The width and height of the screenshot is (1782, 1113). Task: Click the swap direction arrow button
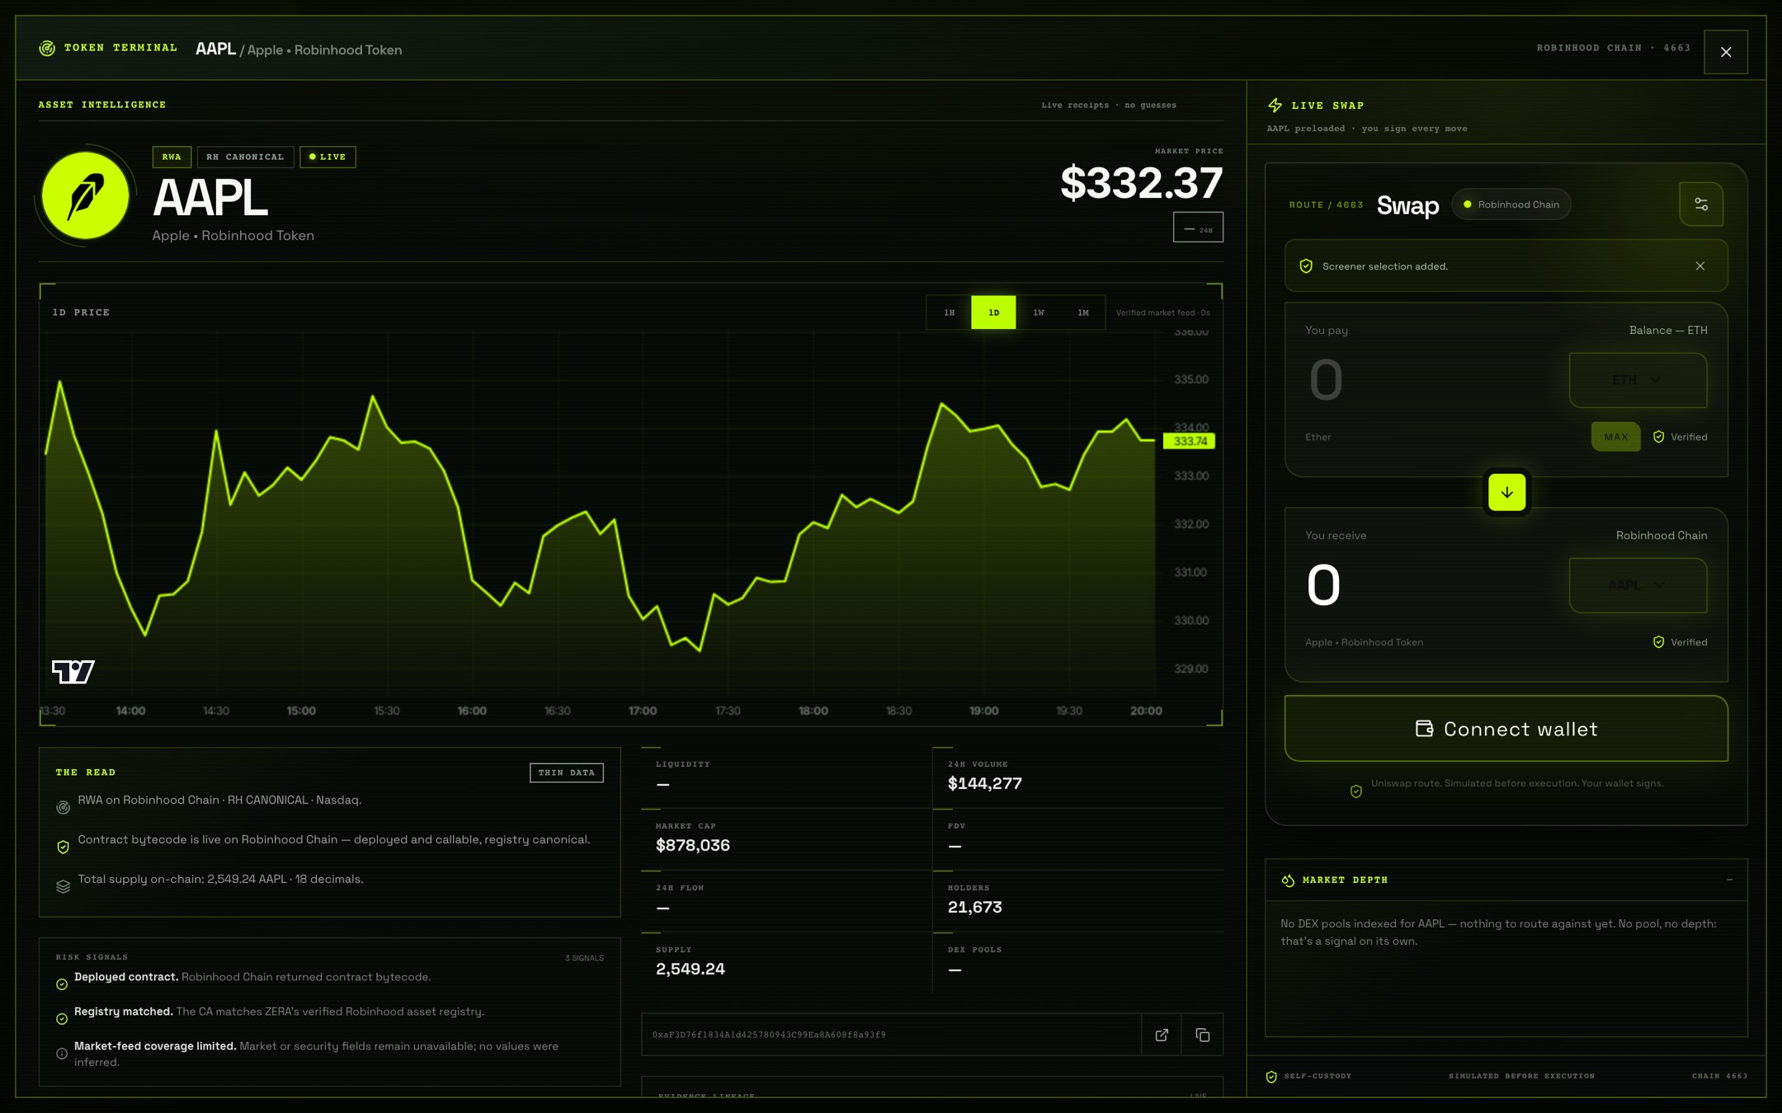[1506, 492]
